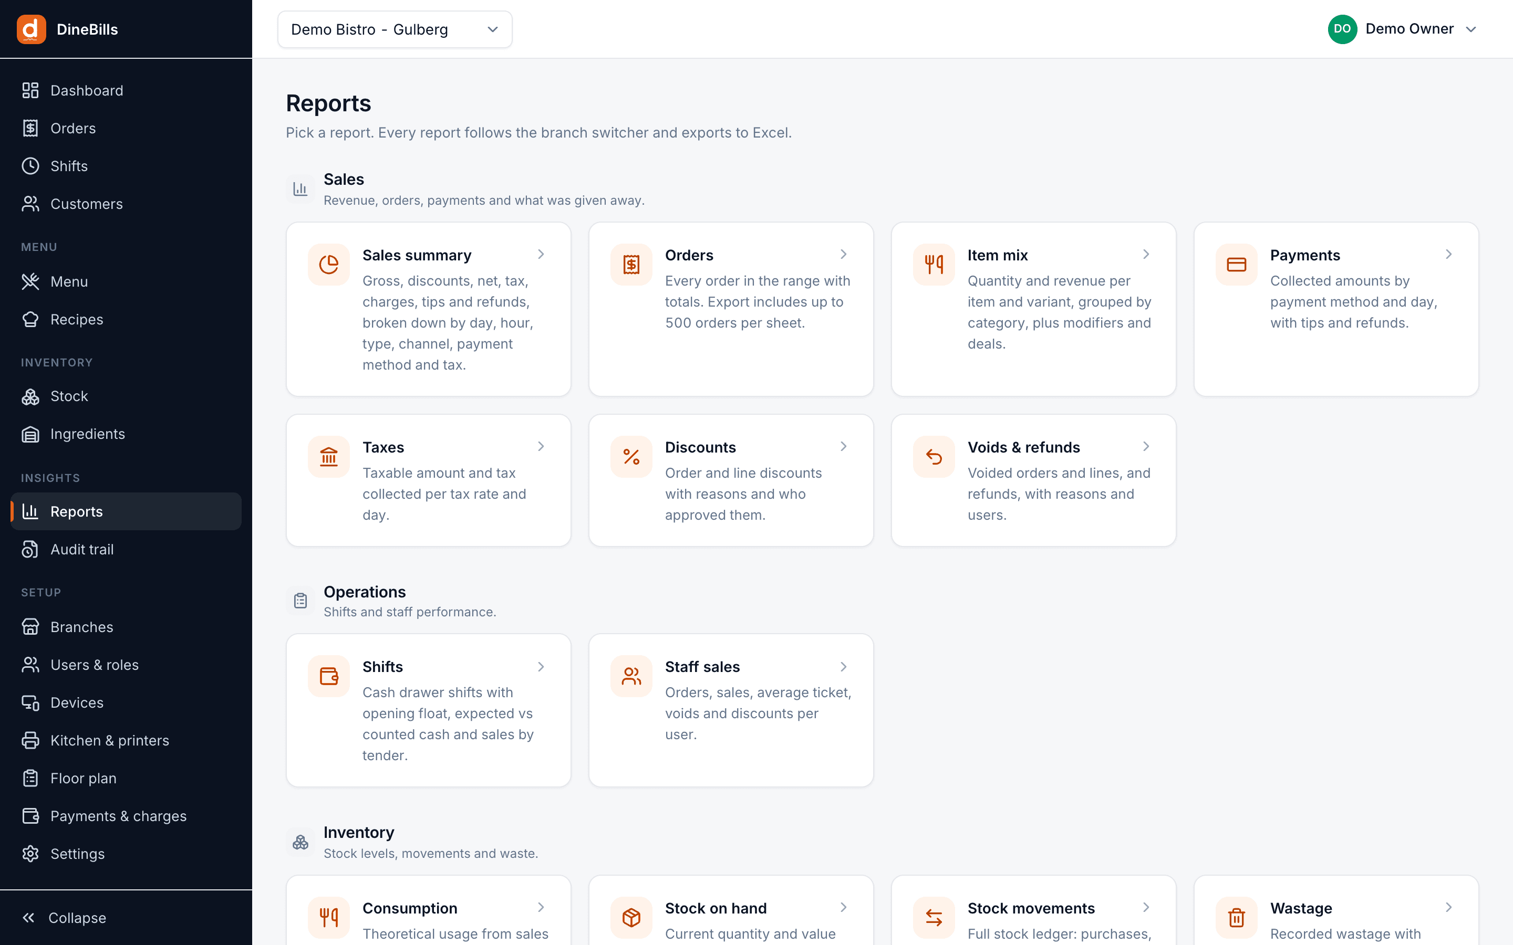This screenshot has width=1513, height=945.
Task: Click the Settings gear icon
Action: point(30,854)
